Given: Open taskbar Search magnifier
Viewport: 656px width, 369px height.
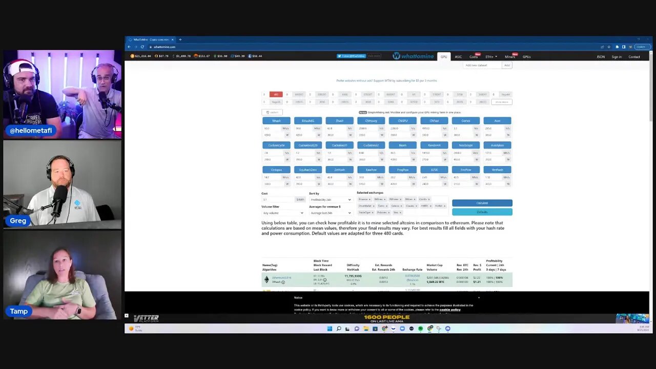Looking at the screenshot, I should coord(339,329).
